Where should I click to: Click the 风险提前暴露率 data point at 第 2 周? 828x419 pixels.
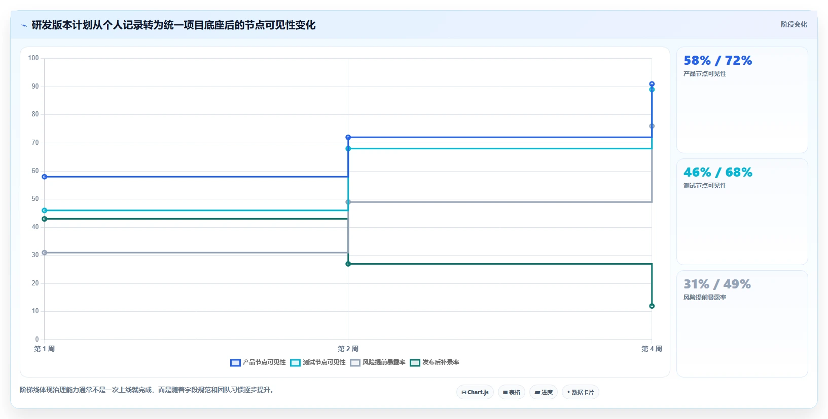pyautogui.click(x=348, y=202)
